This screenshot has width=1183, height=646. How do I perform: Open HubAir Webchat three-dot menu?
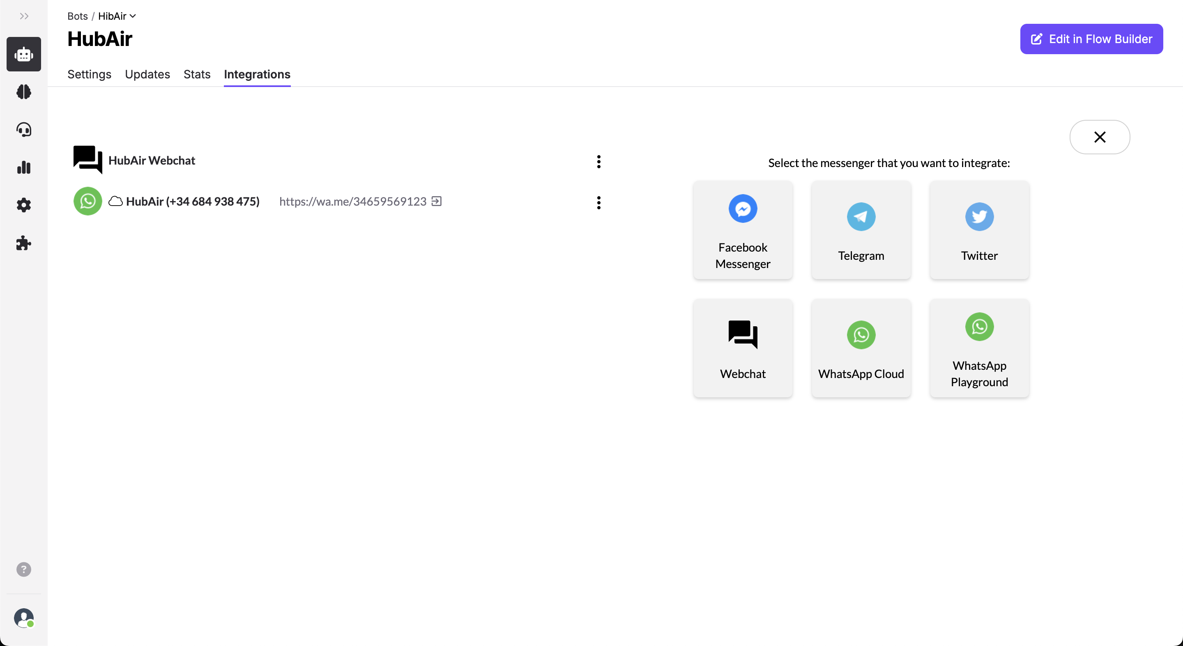[x=598, y=162]
